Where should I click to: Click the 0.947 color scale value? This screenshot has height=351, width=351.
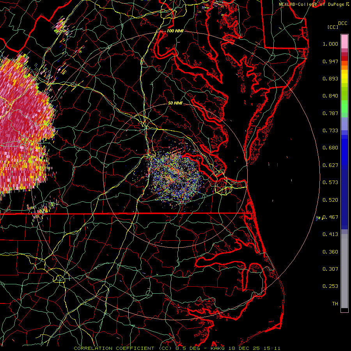(x=330, y=61)
